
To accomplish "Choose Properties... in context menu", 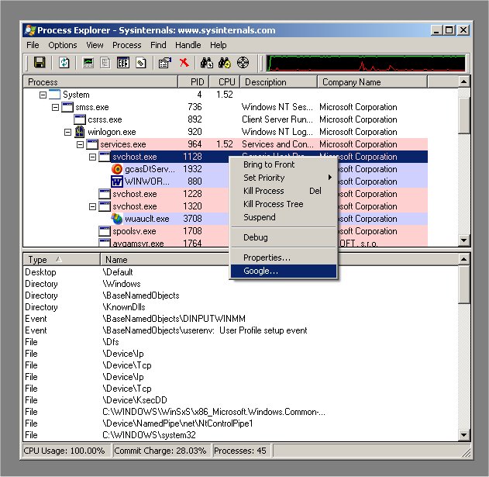I will pyautogui.click(x=284, y=258).
